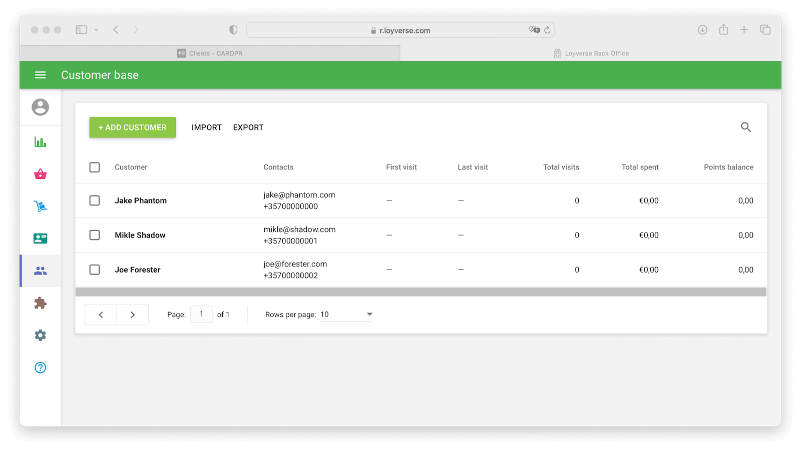Open the Employees section in the sidebar
801x450 pixels.
click(x=40, y=238)
